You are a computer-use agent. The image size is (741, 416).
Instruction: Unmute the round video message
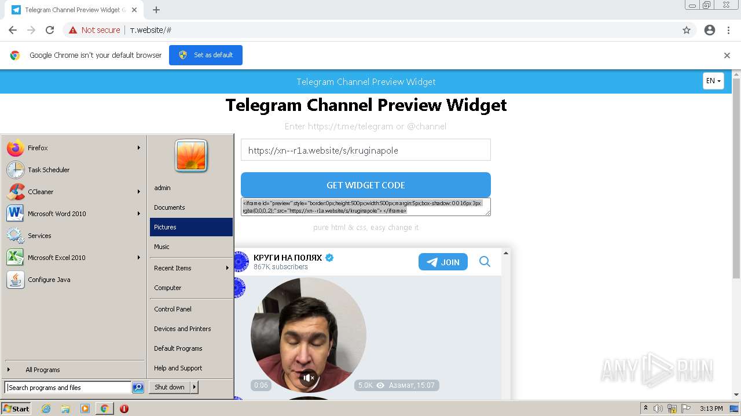pyautogui.click(x=309, y=378)
